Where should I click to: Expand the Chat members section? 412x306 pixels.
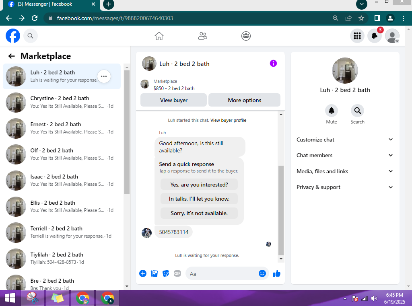point(344,155)
